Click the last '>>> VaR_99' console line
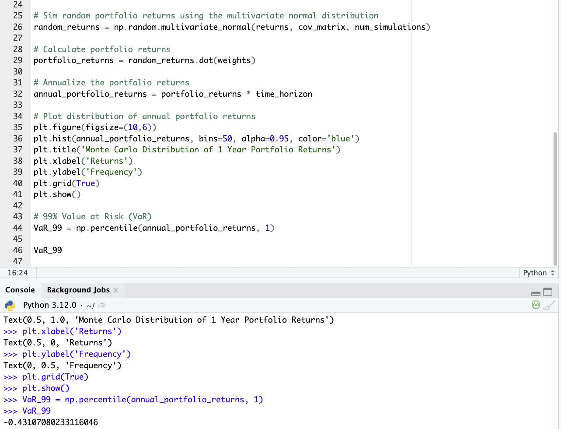The image size is (561, 429). (x=27, y=411)
